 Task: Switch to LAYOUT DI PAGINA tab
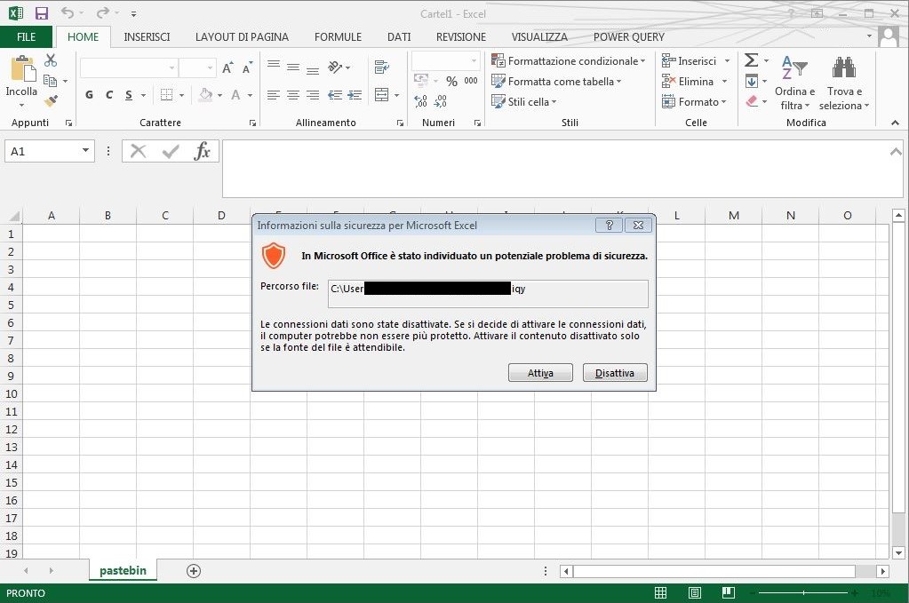(x=242, y=37)
